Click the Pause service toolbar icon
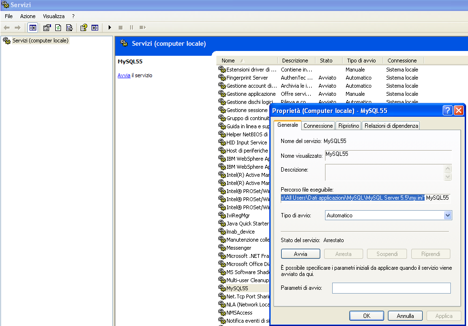Screen dimensions: 468x326 (132, 28)
